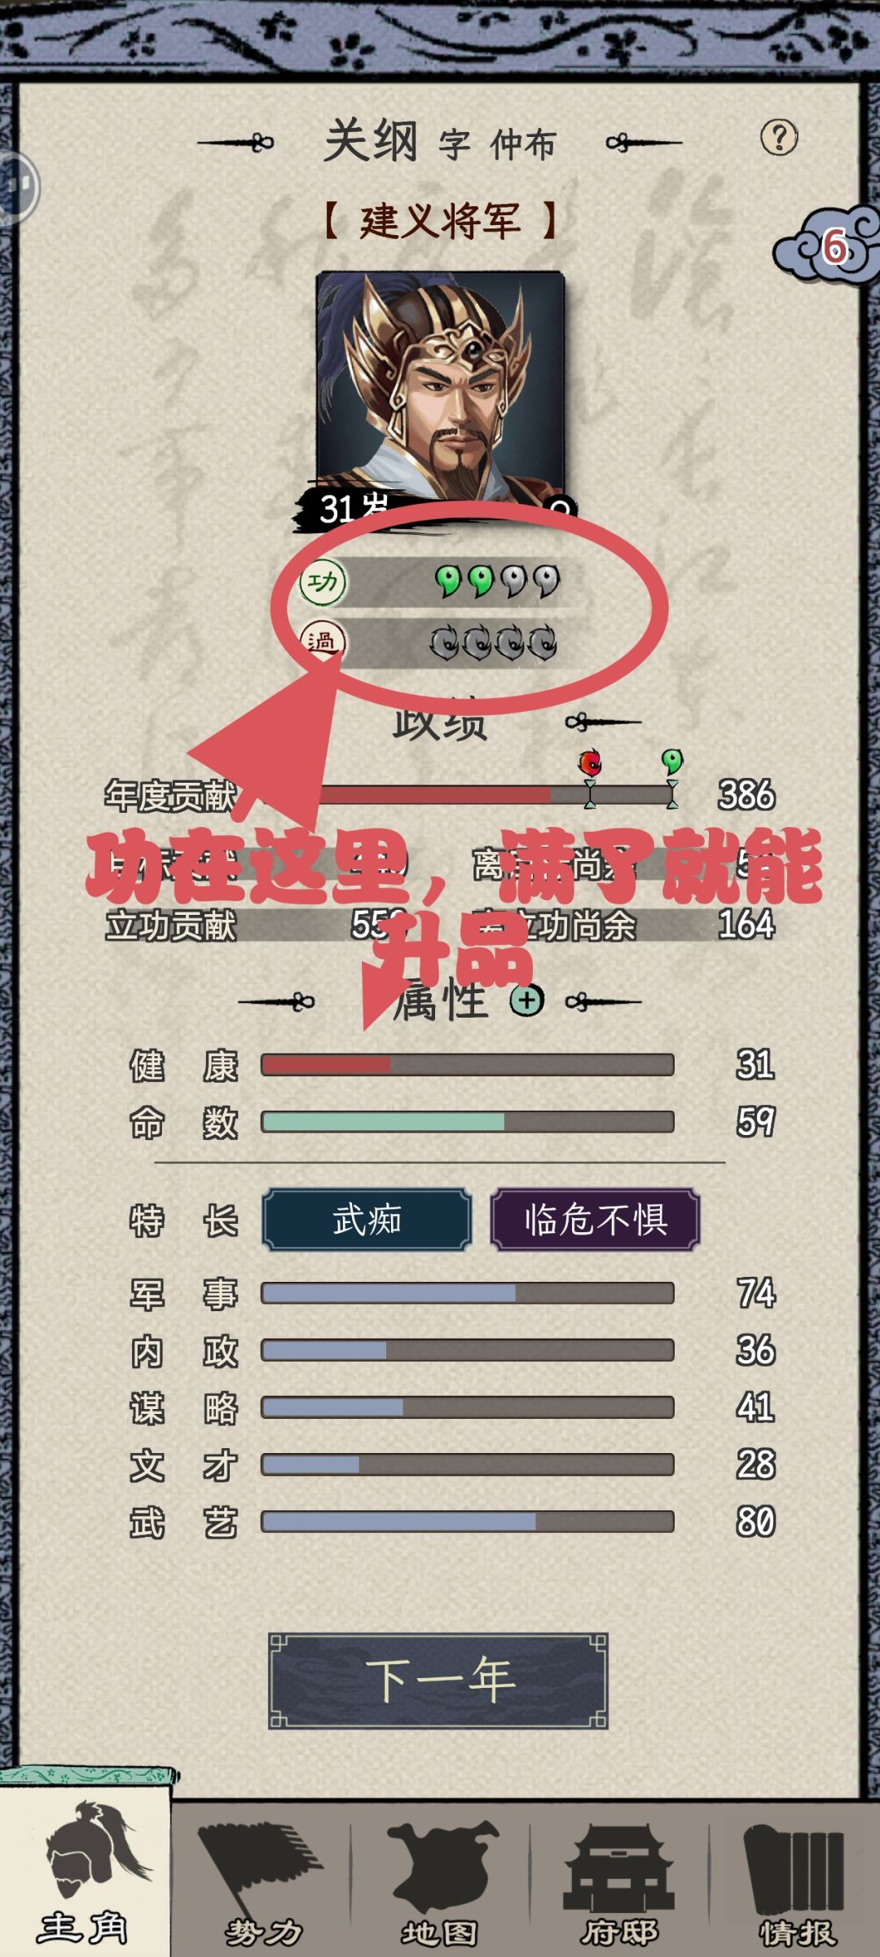Switch to the 势力 tab

coord(262,1884)
